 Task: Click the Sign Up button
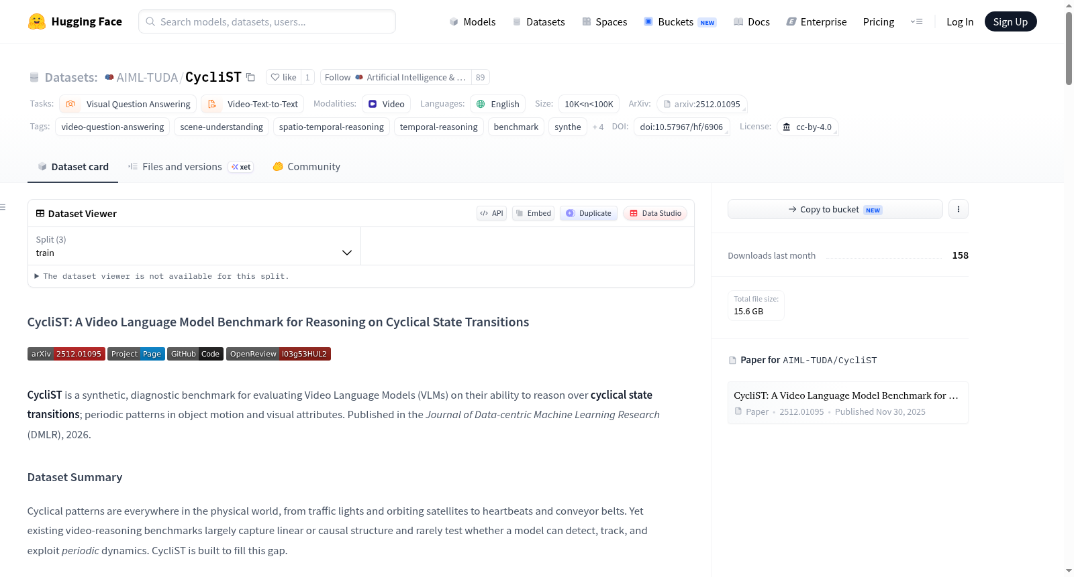[x=1010, y=21]
